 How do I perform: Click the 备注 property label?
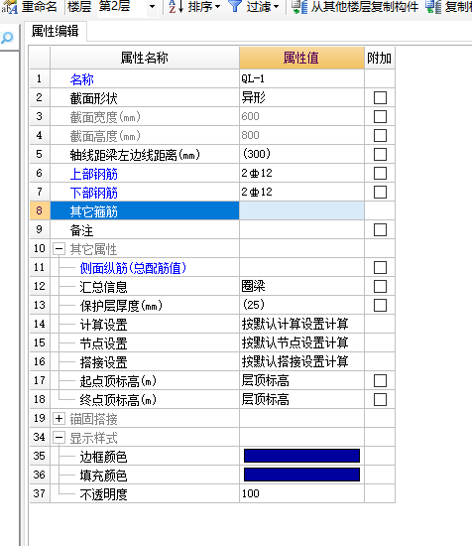tap(81, 230)
